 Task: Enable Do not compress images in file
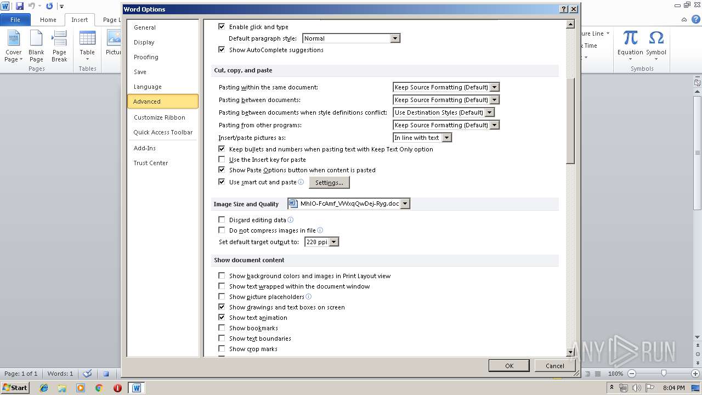tap(222, 230)
